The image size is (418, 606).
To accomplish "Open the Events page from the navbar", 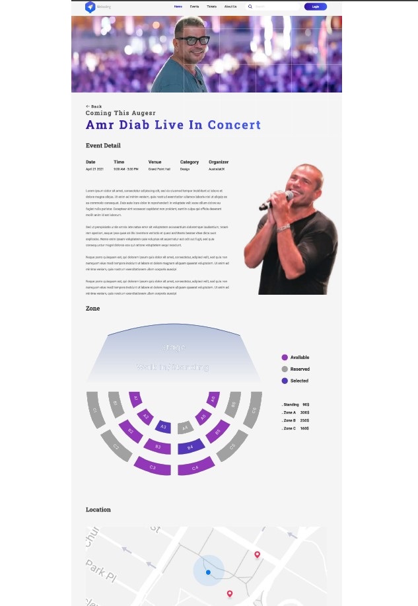I will pyautogui.click(x=194, y=7).
